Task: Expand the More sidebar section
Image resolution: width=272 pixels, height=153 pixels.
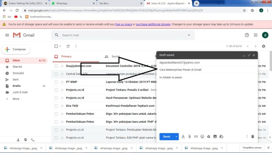Action: point(16,99)
